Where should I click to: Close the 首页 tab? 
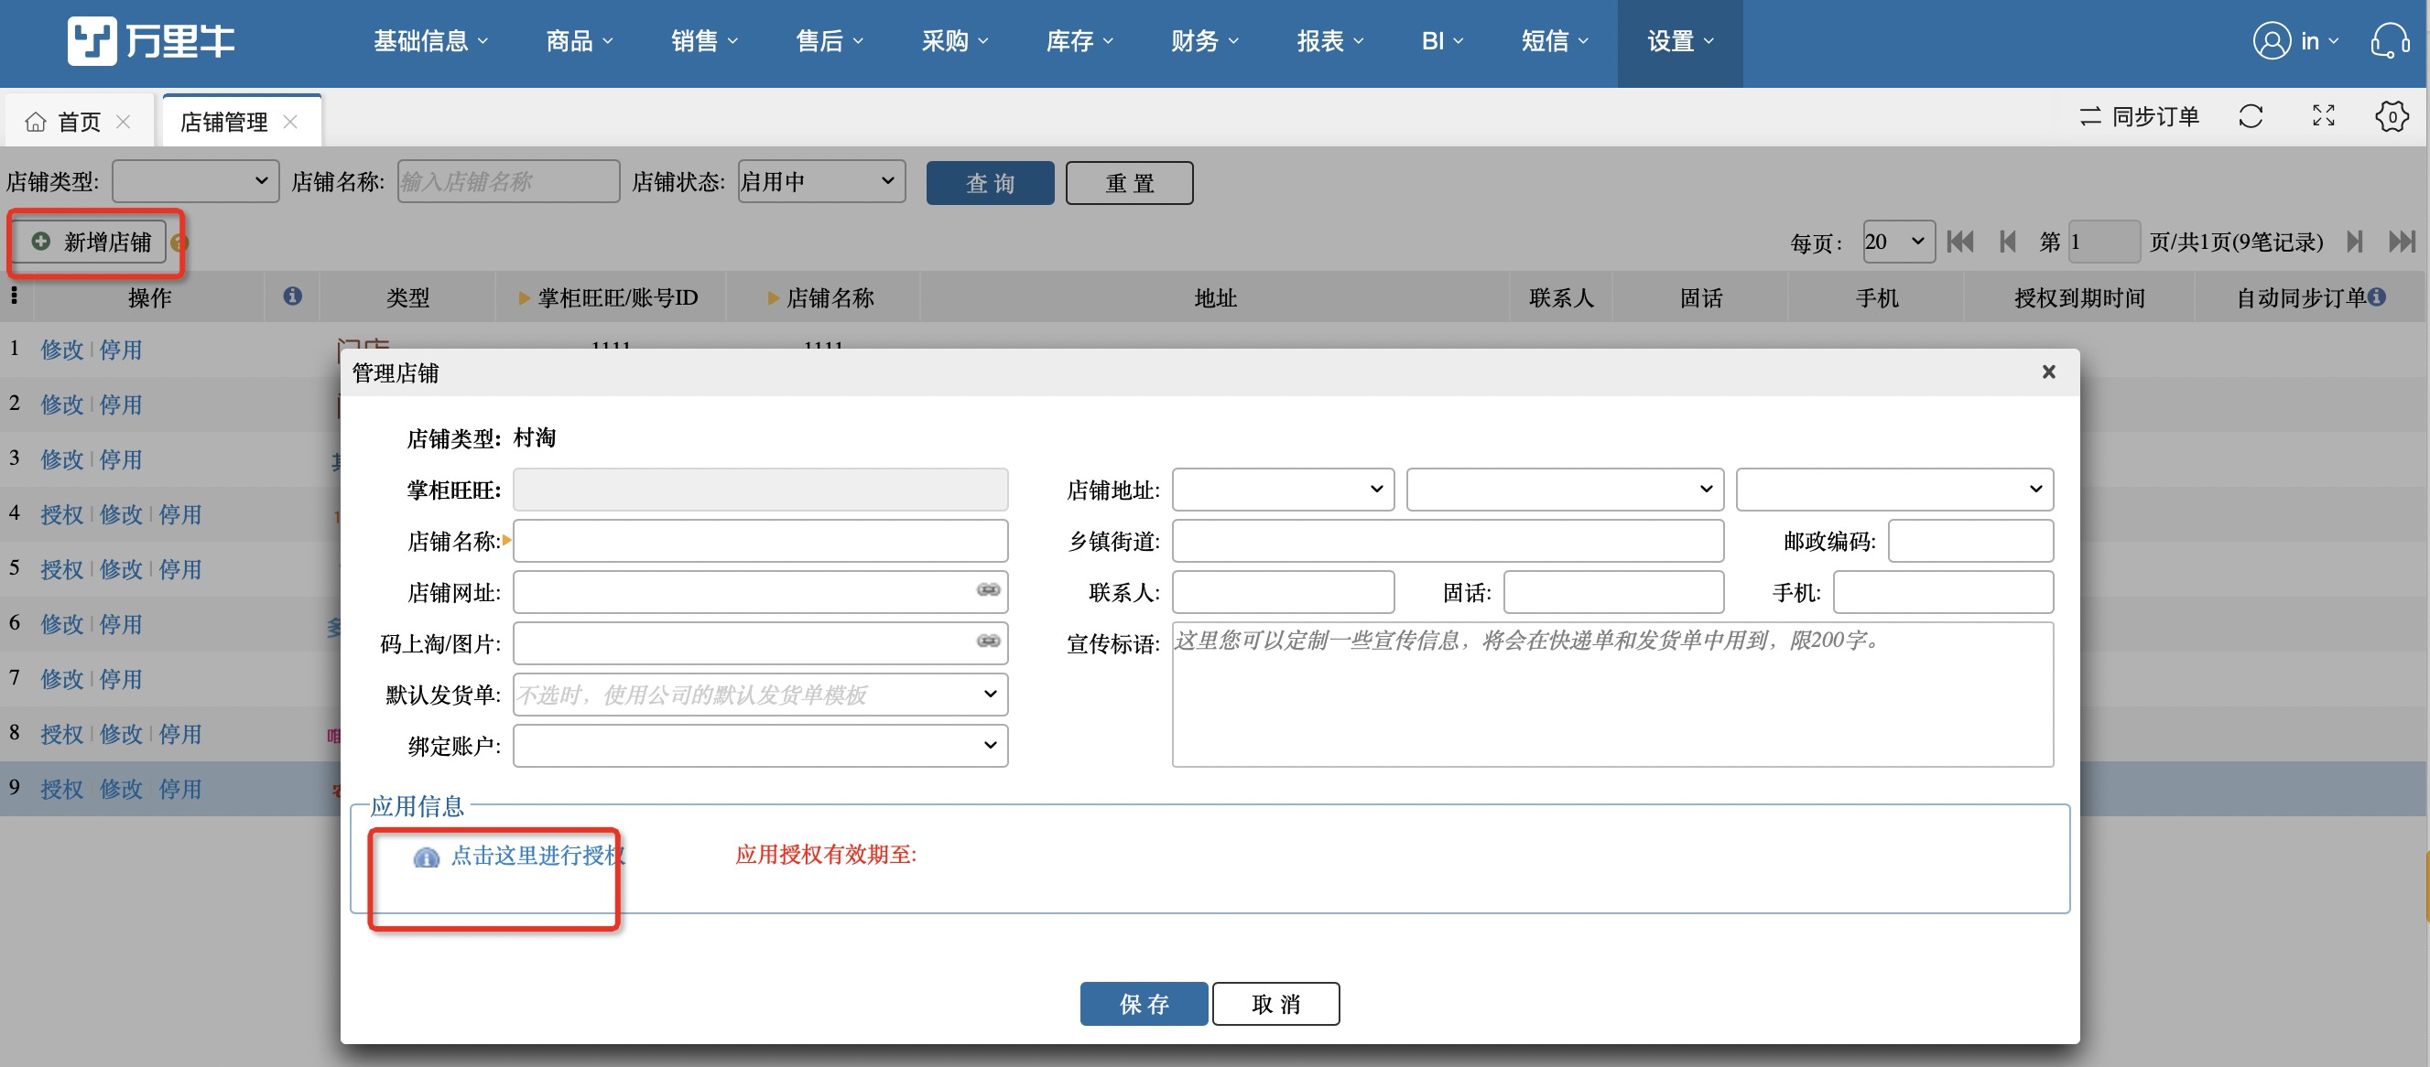pyautogui.click(x=123, y=122)
